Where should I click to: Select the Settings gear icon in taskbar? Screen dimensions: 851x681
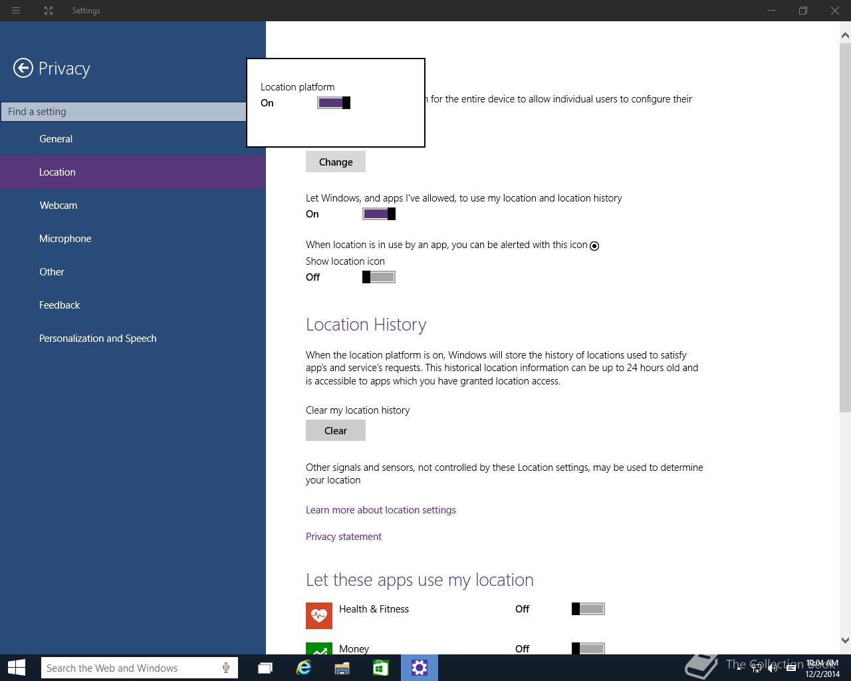tap(420, 668)
